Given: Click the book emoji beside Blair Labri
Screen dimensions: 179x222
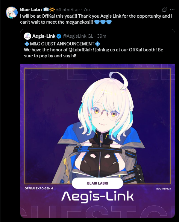Looking at the screenshot, I should click(x=46, y=10).
